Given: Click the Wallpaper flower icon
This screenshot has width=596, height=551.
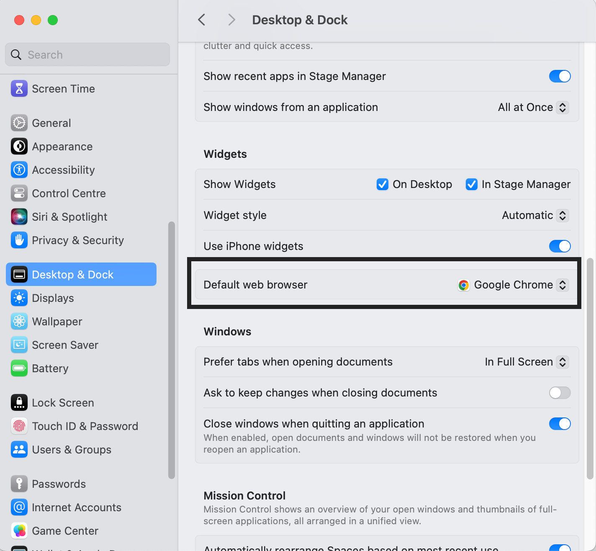Looking at the screenshot, I should tap(19, 322).
